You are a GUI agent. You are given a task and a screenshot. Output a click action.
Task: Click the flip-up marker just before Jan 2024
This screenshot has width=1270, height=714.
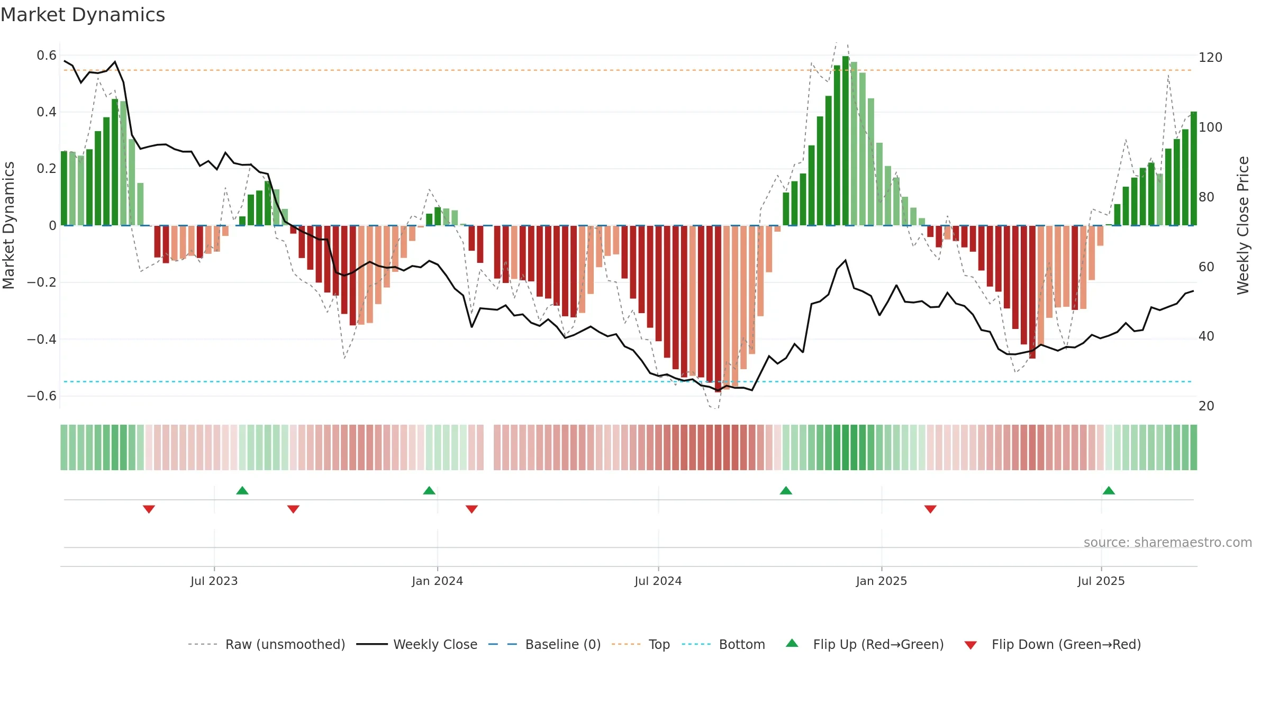pos(429,490)
